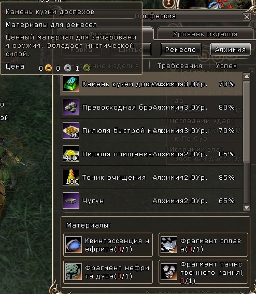Image resolution: width=256 pixels, height=294 pixels.
Task: Select the Чугун recipe row
Action: (151, 201)
